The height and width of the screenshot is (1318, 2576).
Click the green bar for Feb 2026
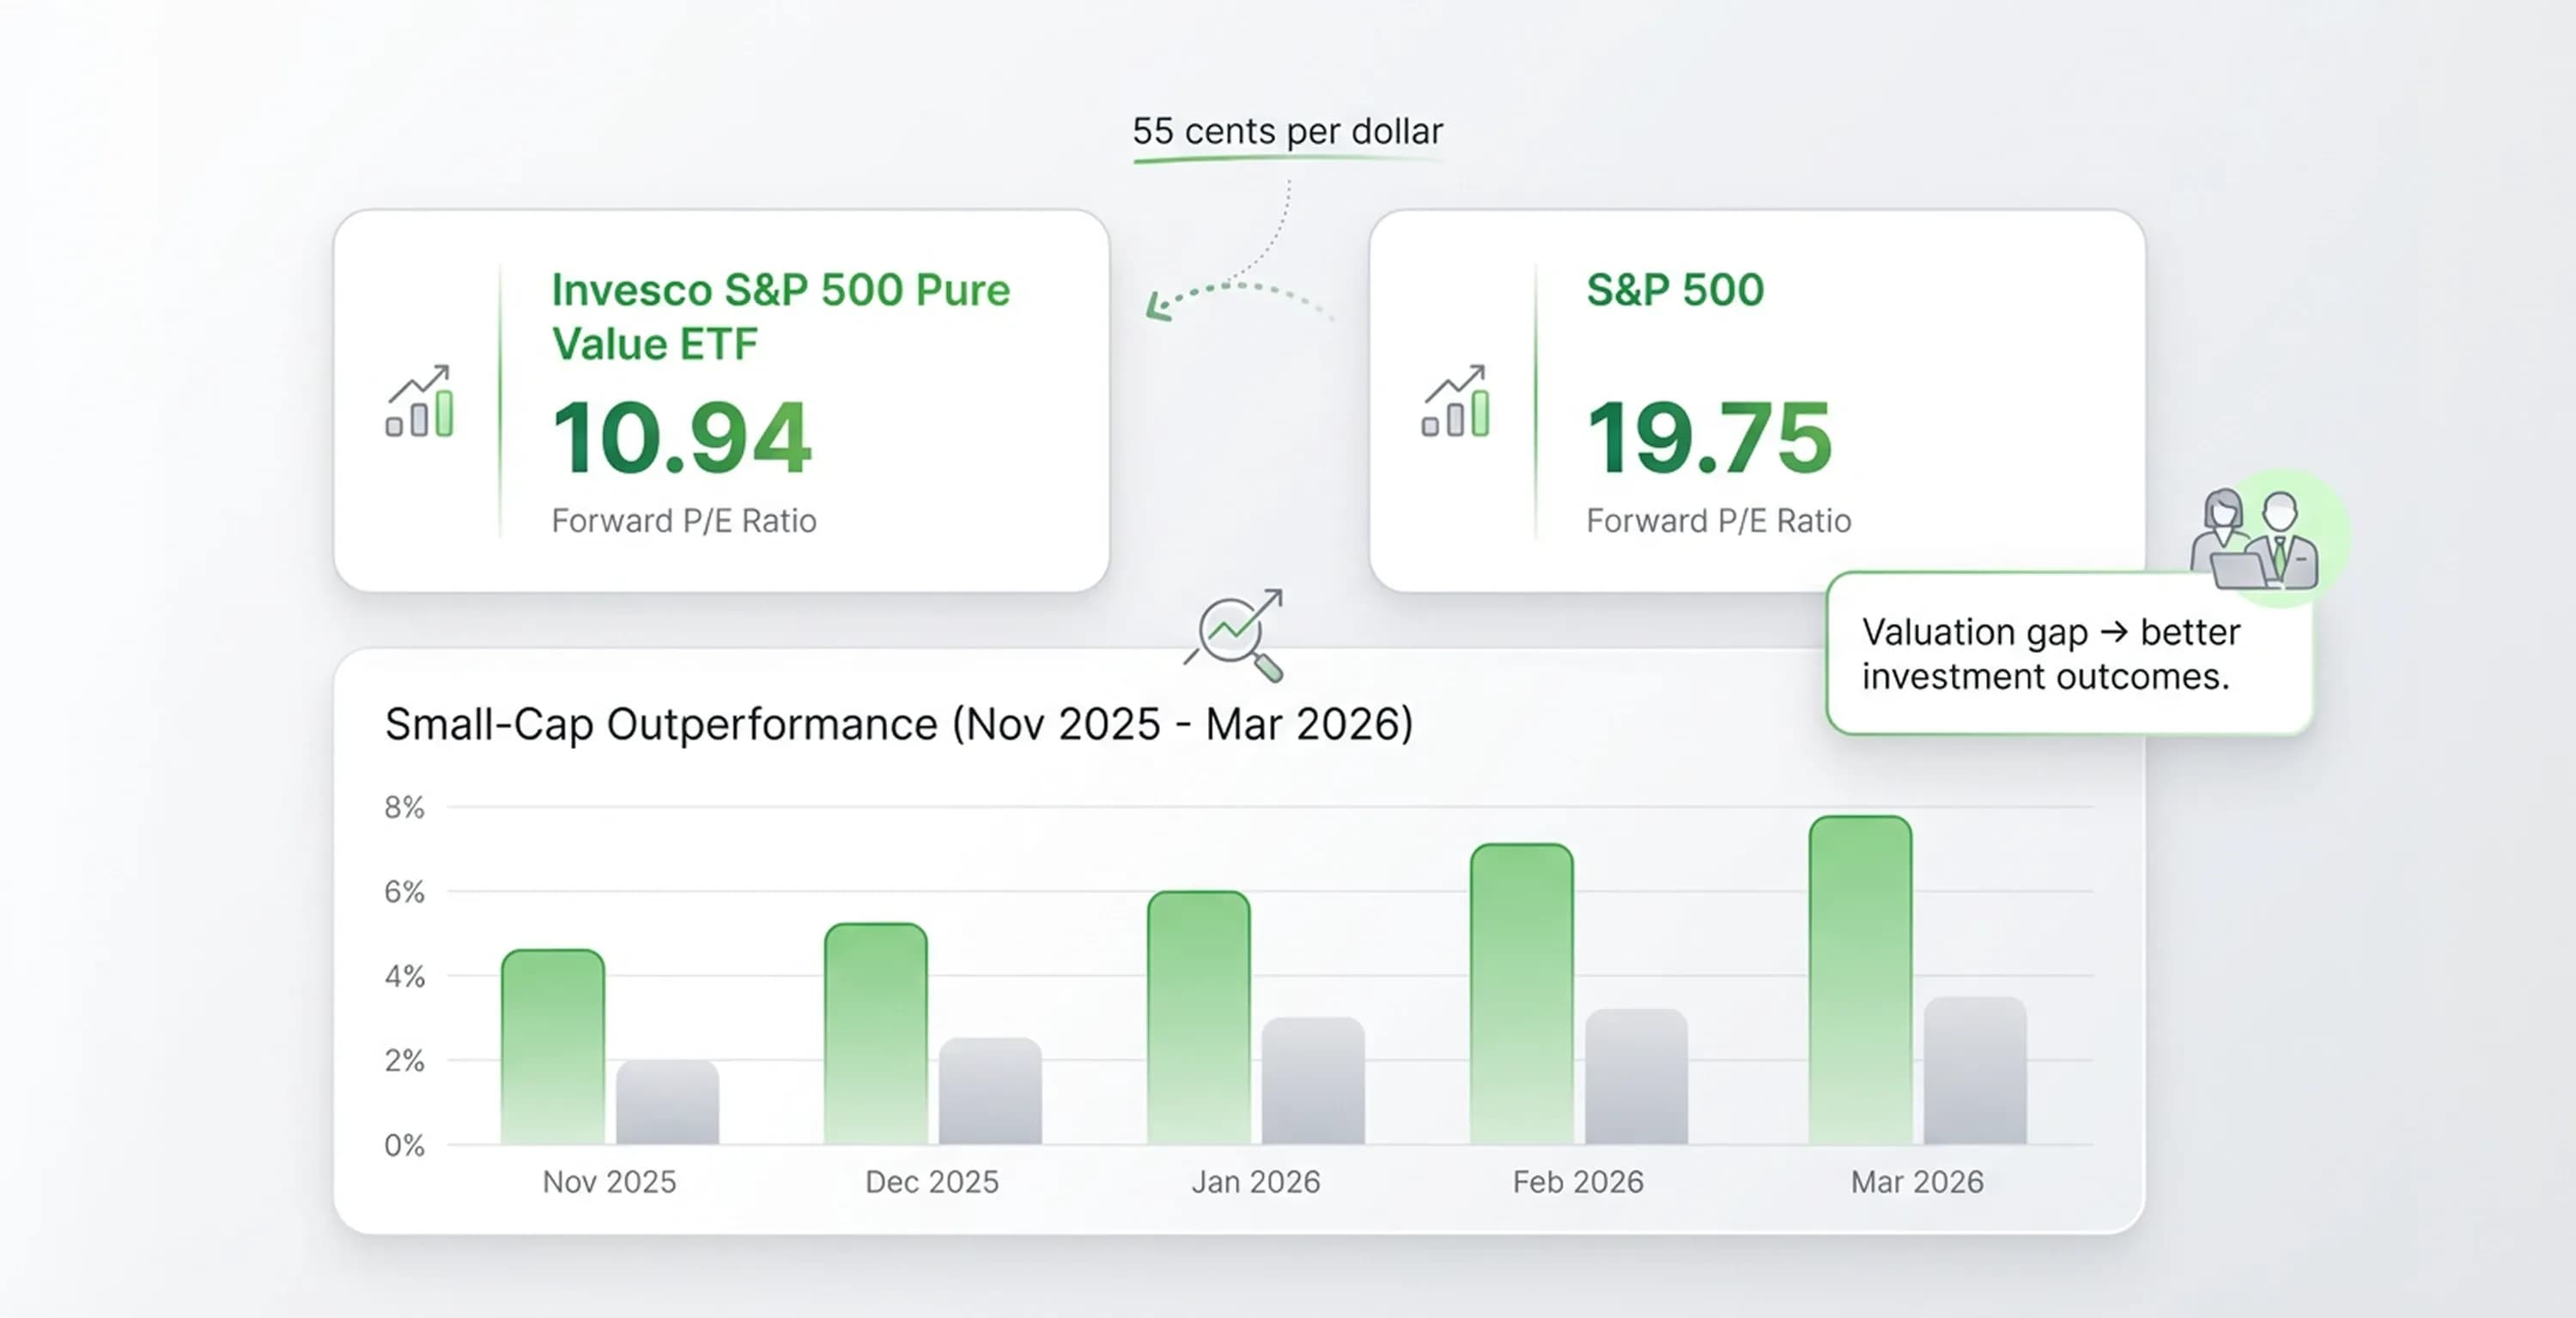coord(1522,994)
